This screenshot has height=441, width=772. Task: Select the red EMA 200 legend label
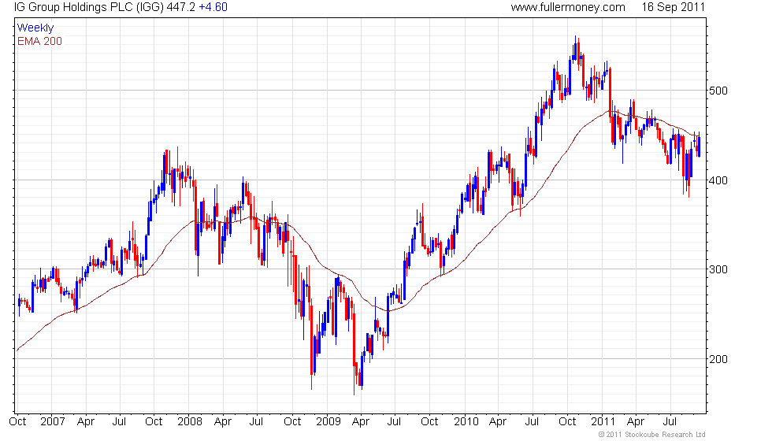[x=40, y=41]
